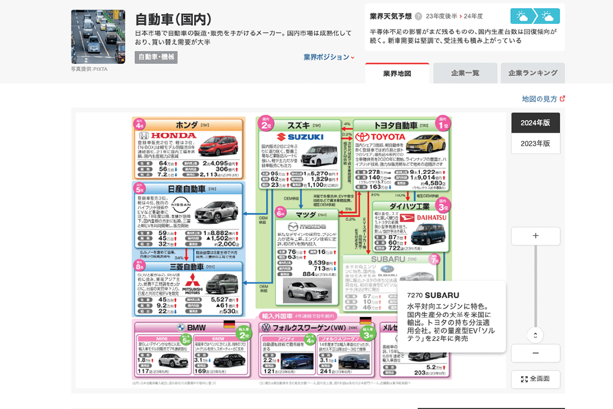Switch to the 2023年版 map version

point(535,144)
